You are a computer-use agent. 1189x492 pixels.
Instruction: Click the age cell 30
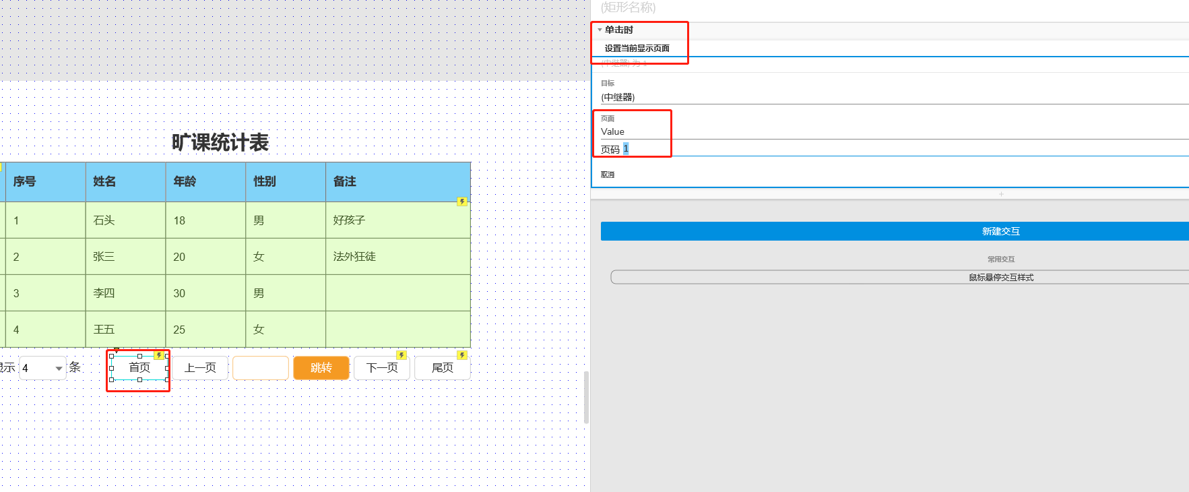205,293
